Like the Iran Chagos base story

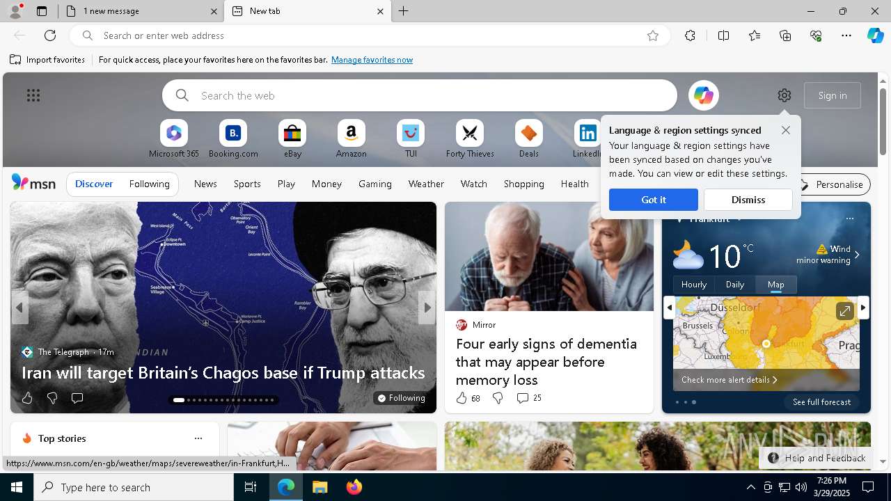[x=27, y=398]
